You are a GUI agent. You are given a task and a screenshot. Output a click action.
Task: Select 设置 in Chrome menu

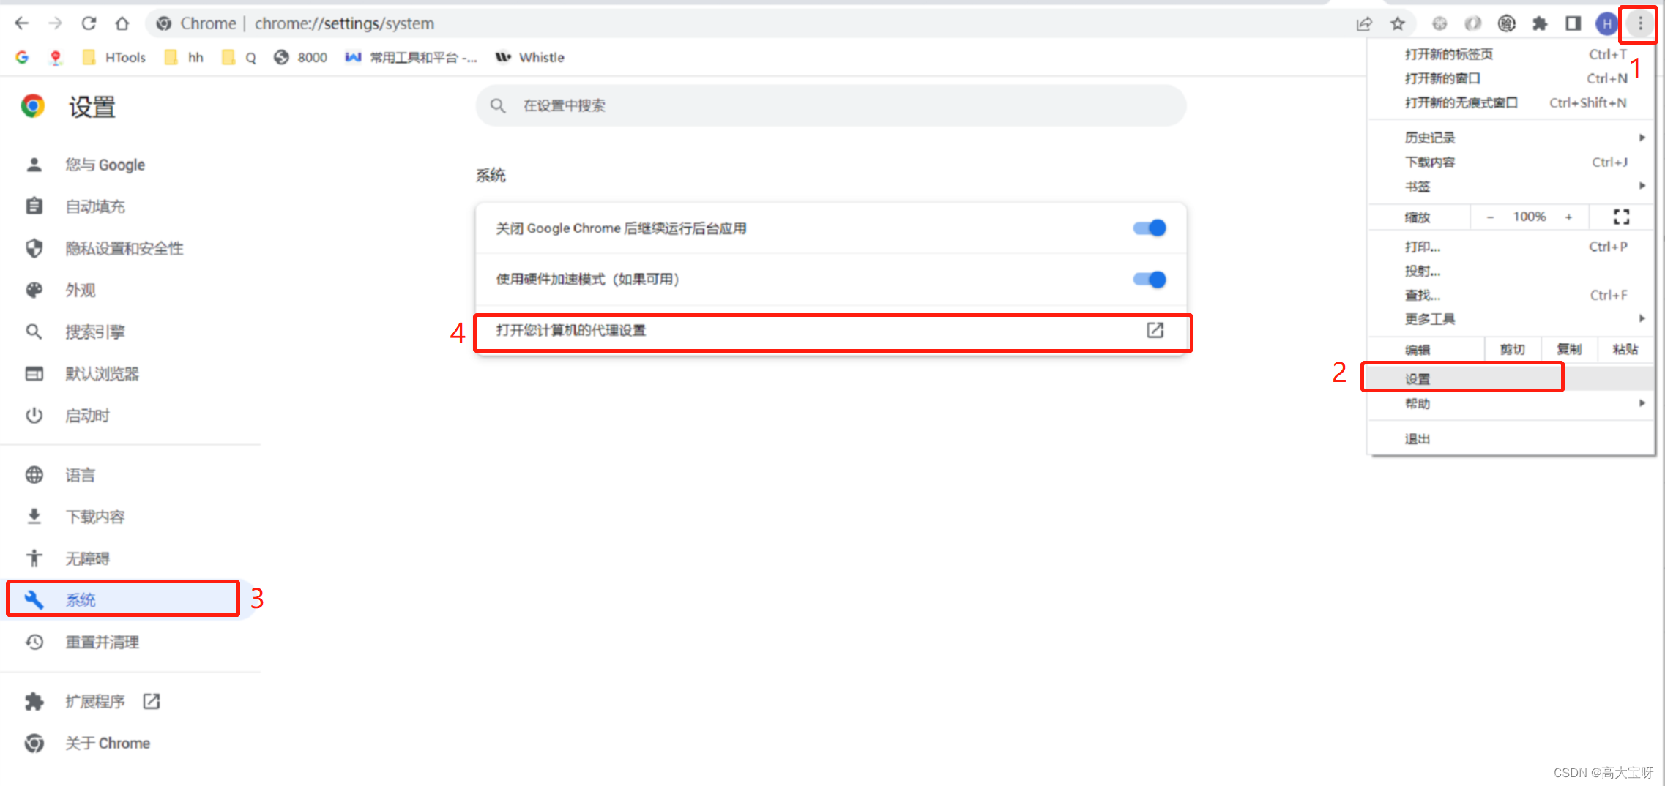pyautogui.click(x=1511, y=378)
